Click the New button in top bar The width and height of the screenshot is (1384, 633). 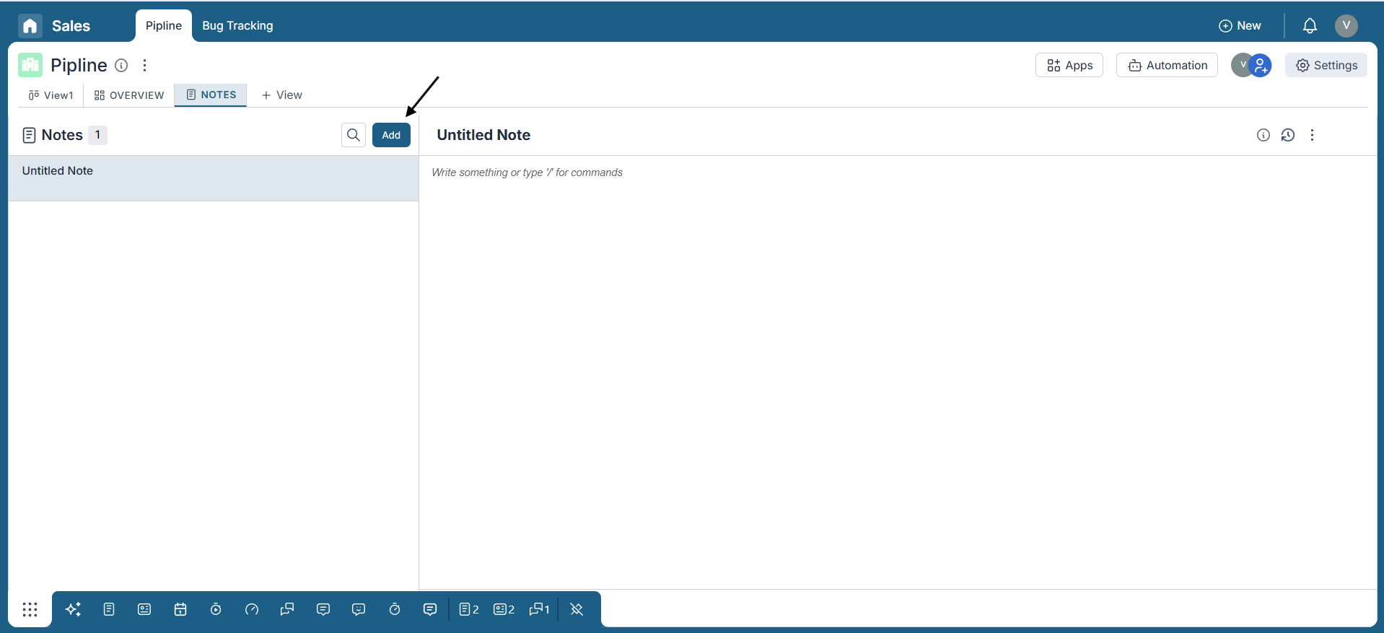pos(1240,26)
